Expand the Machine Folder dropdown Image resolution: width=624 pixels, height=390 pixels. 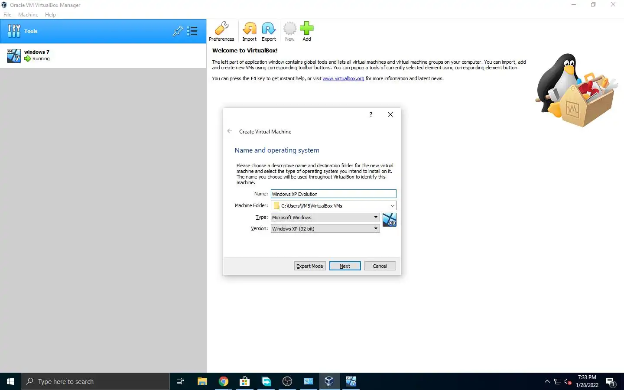coord(392,206)
